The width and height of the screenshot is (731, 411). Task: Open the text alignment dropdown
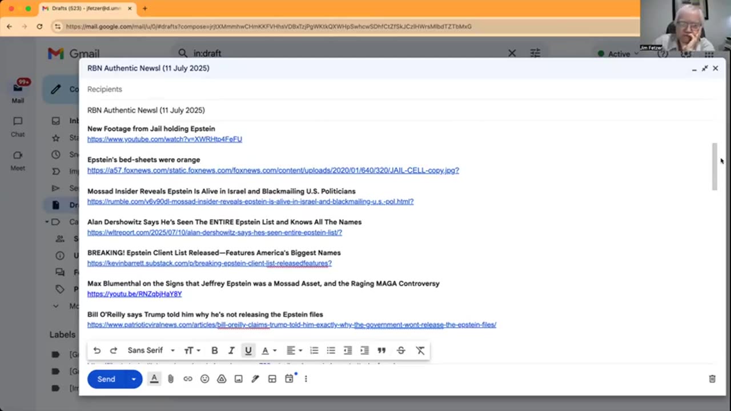294,350
